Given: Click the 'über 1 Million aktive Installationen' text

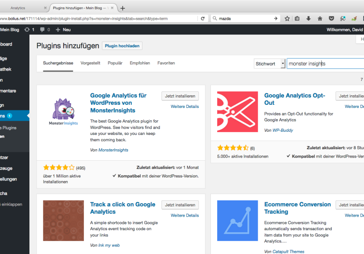Looking at the screenshot, I should coord(62,179).
